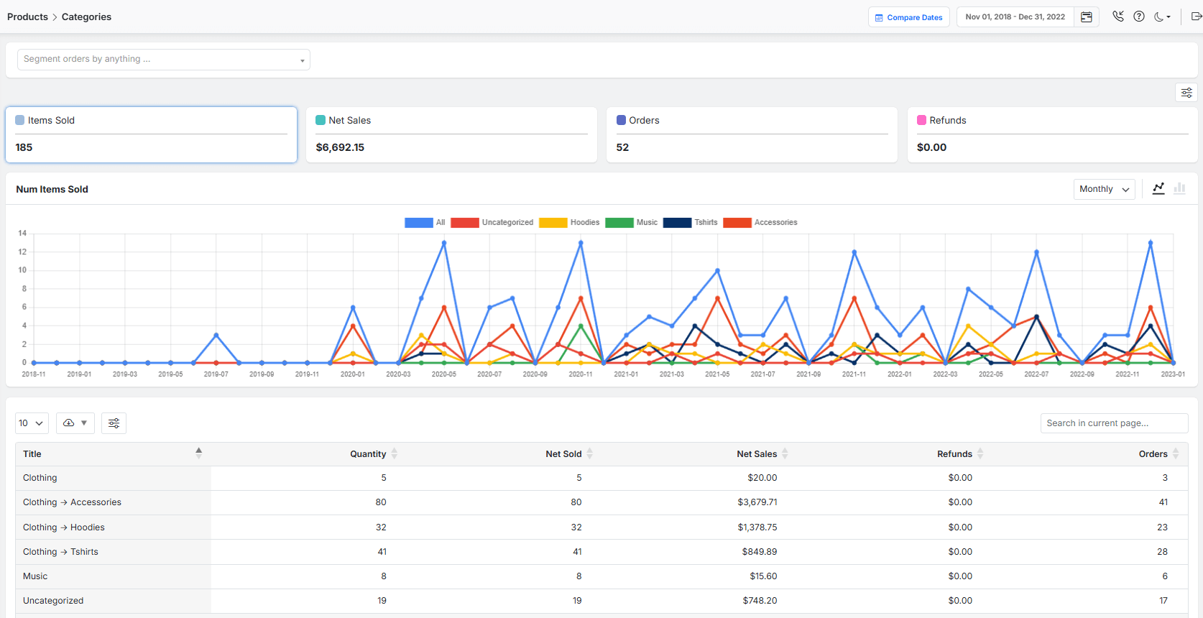
Task: Open the date range calendar icon
Action: pos(1087,17)
